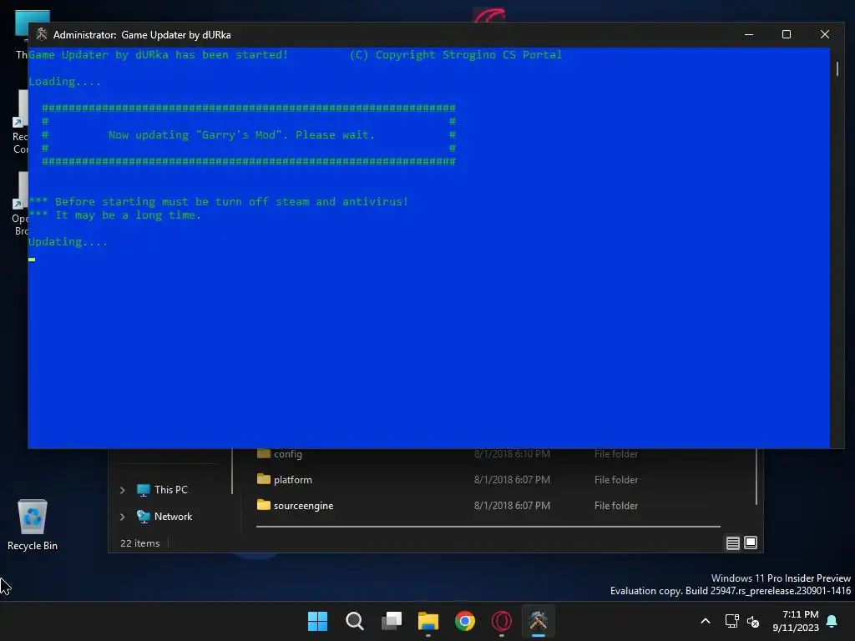Show hidden system tray icons
Image resolution: width=855 pixels, height=641 pixels.
705,621
